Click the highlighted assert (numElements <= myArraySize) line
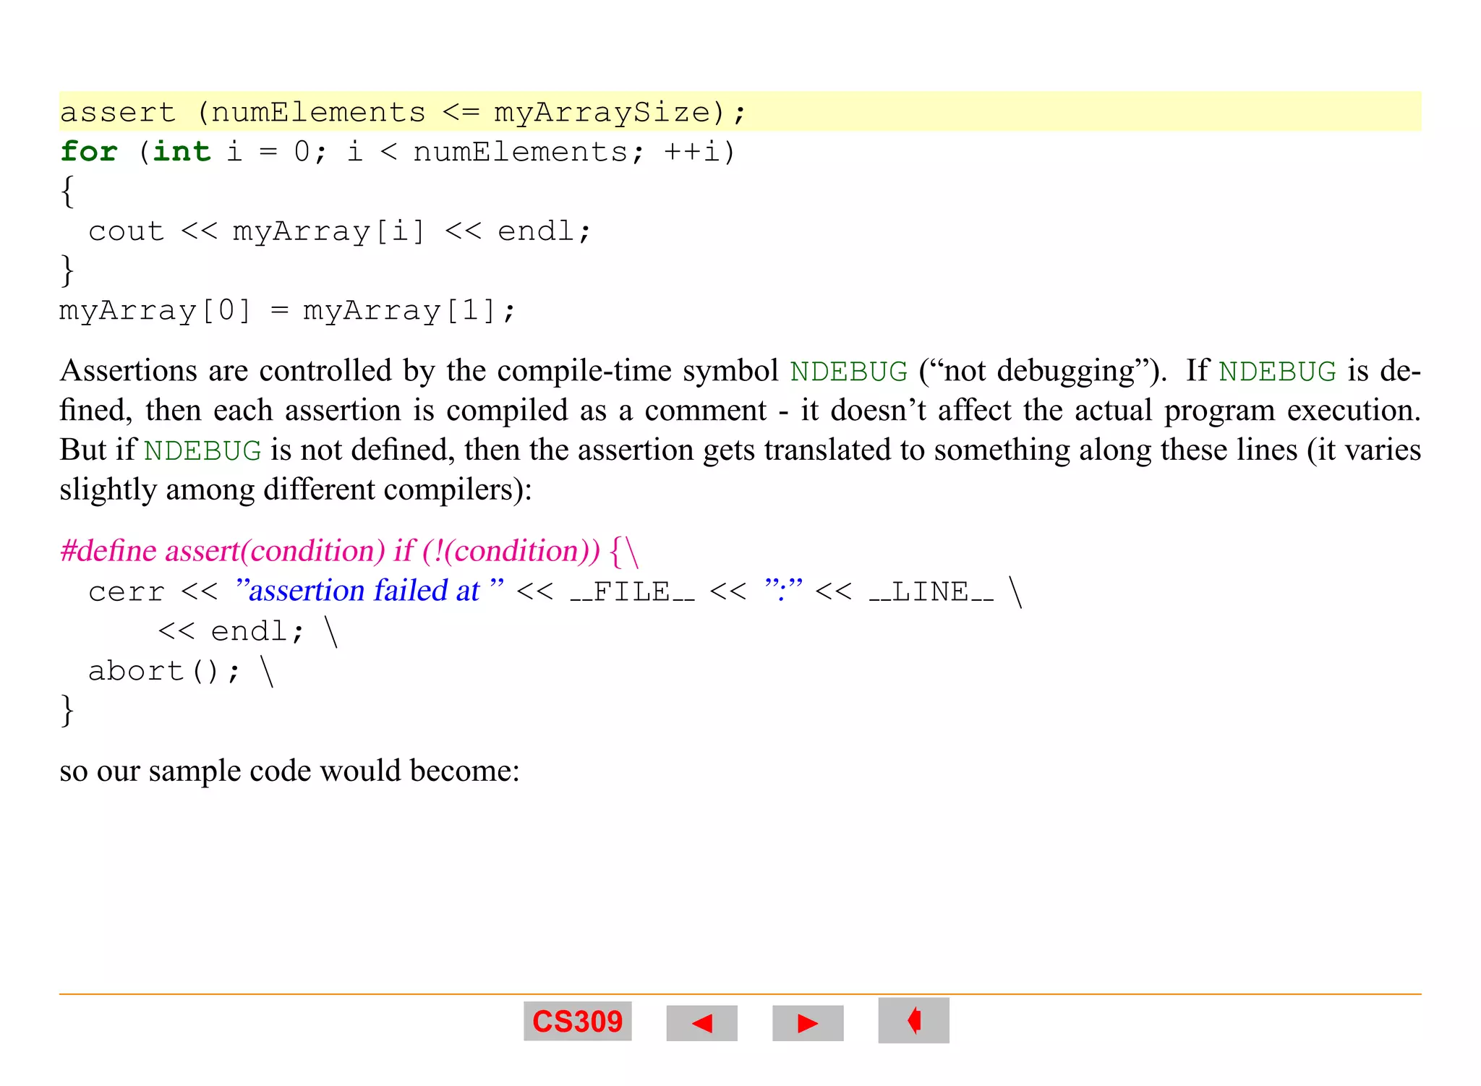The image size is (1481, 1086). click(740, 111)
